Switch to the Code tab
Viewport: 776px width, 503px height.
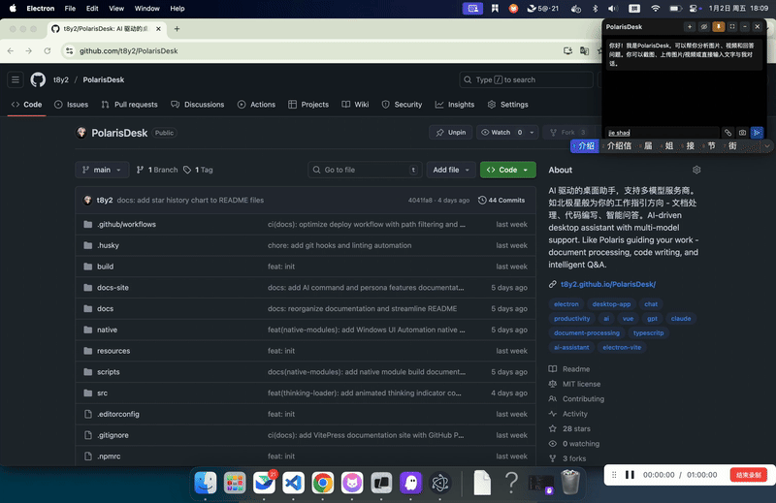27,105
